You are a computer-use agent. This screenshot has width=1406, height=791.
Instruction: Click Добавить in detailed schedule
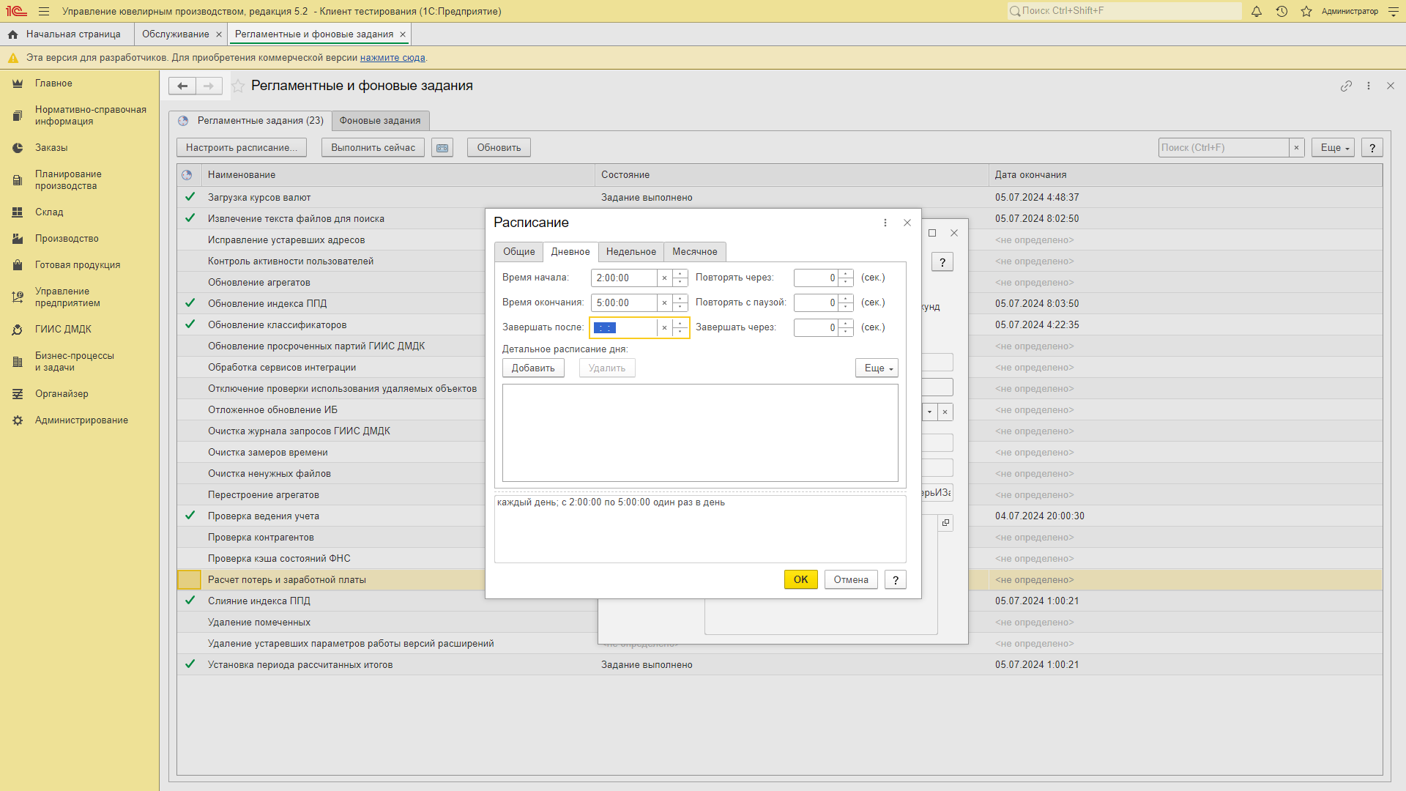(533, 368)
